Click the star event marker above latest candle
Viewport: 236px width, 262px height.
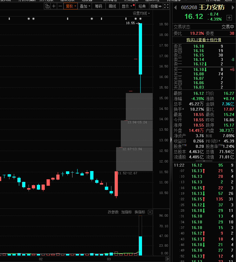click(x=140, y=19)
